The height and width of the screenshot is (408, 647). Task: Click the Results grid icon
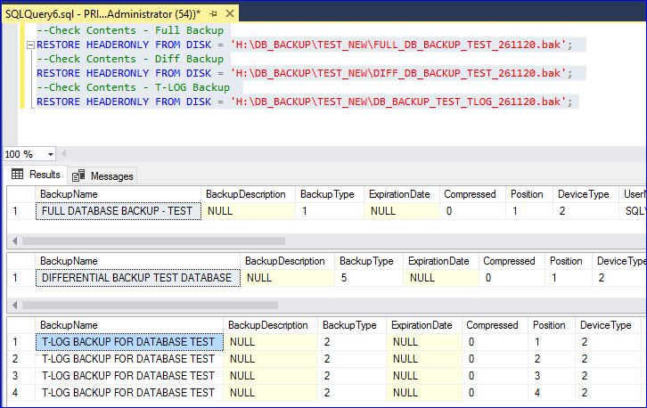point(17,175)
